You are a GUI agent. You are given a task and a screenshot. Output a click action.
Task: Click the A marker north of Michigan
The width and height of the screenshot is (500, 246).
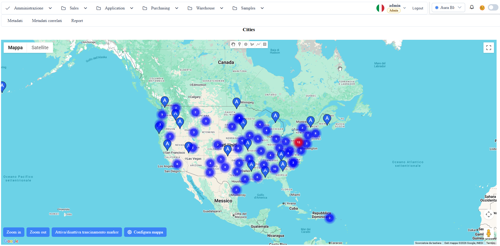click(275, 117)
